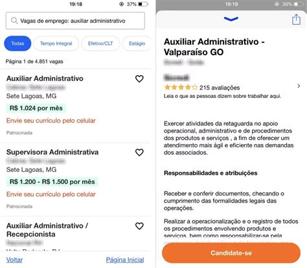The image size is (307, 268).
Task: Favorite the Supervisora Administrativa job with heart
Action: 139,152
